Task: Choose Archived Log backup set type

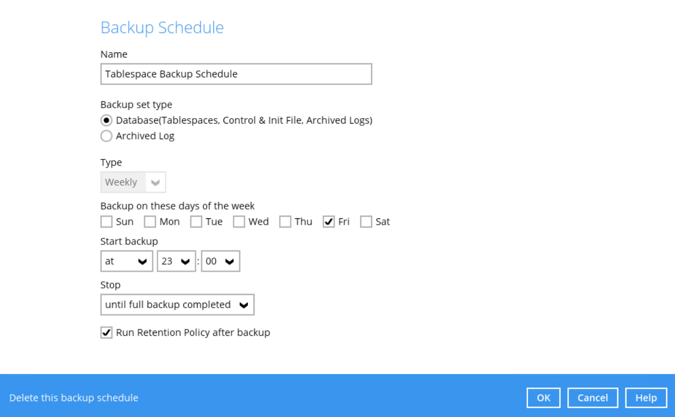Action: pos(107,136)
